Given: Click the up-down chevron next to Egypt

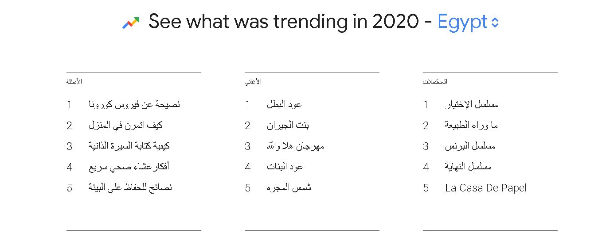Looking at the screenshot, I should [x=495, y=22].
